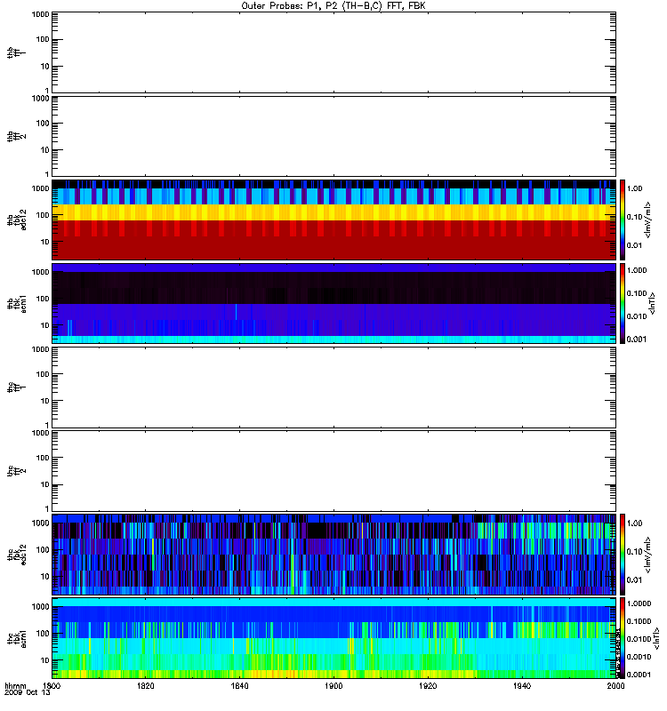
Task: Click the '<|mV/m|>' unit label beside thc edc12 color bar
Action: pos(648,555)
